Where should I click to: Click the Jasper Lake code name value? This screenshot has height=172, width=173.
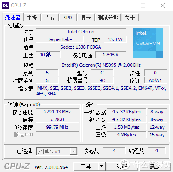coord(60,39)
